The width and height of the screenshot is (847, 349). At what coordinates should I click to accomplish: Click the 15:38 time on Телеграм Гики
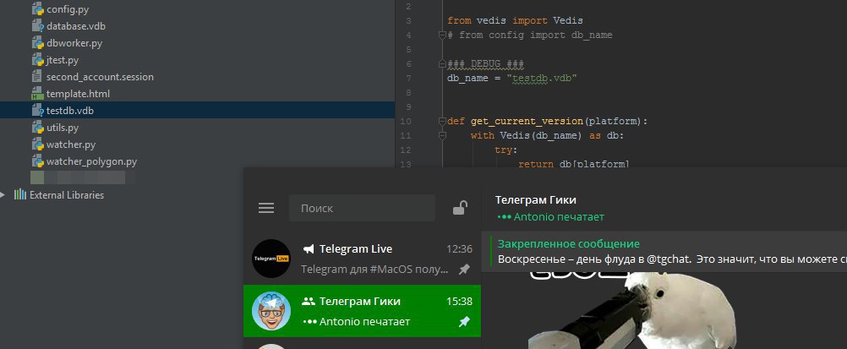[x=459, y=302]
